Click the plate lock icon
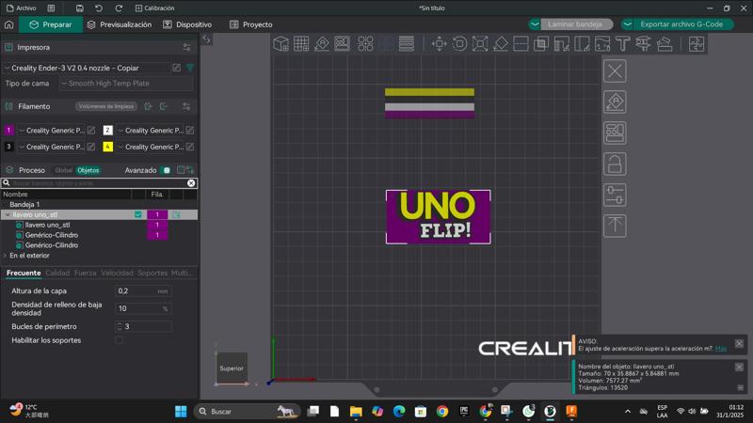 tap(615, 164)
